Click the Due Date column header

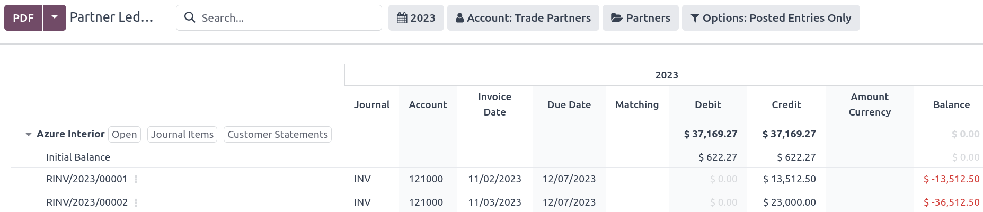pyautogui.click(x=569, y=105)
